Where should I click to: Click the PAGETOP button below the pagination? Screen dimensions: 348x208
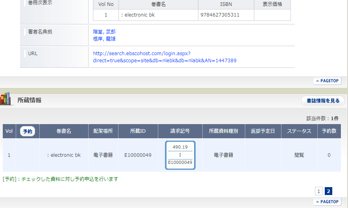click(327, 202)
